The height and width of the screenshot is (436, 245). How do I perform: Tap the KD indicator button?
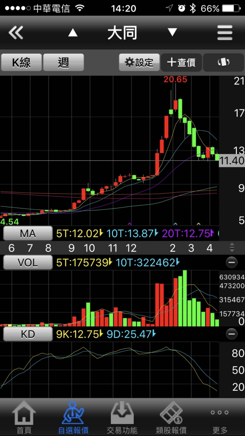coord(28,334)
